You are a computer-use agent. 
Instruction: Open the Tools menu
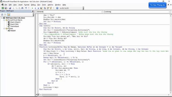point(44,5)
